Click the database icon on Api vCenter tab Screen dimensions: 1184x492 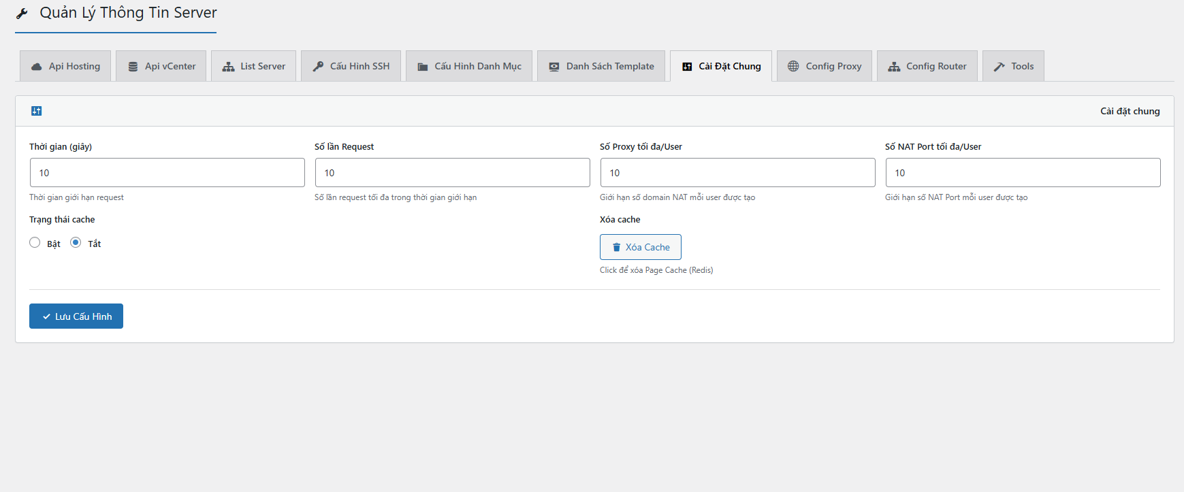pyautogui.click(x=133, y=67)
